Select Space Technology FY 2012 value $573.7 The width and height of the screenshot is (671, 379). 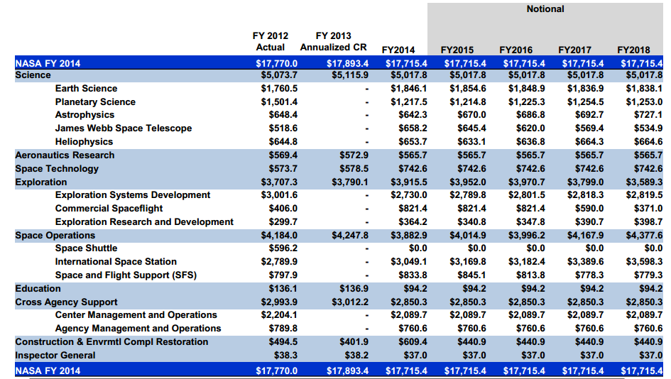(283, 168)
